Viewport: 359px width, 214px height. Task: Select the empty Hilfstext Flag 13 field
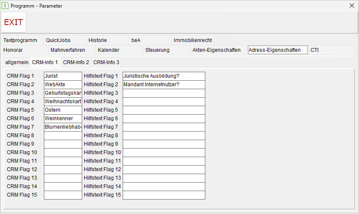(164, 178)
